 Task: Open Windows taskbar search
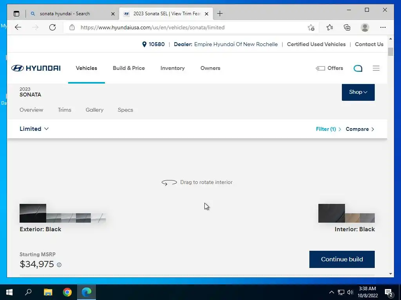coord(28,292)
